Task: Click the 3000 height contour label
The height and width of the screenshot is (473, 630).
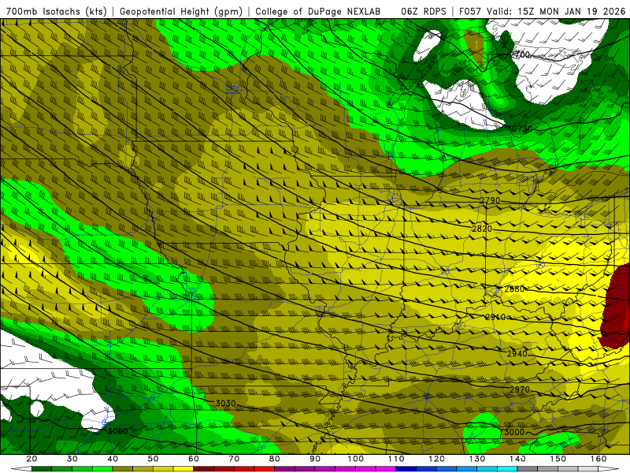Action: point(514,432)
